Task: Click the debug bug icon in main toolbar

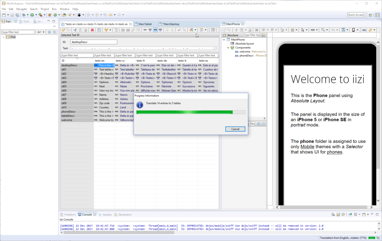Action: point(24,15)
